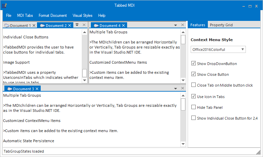Click the Document 1 tab icon

pyautogui.click(x=7, y=26)
